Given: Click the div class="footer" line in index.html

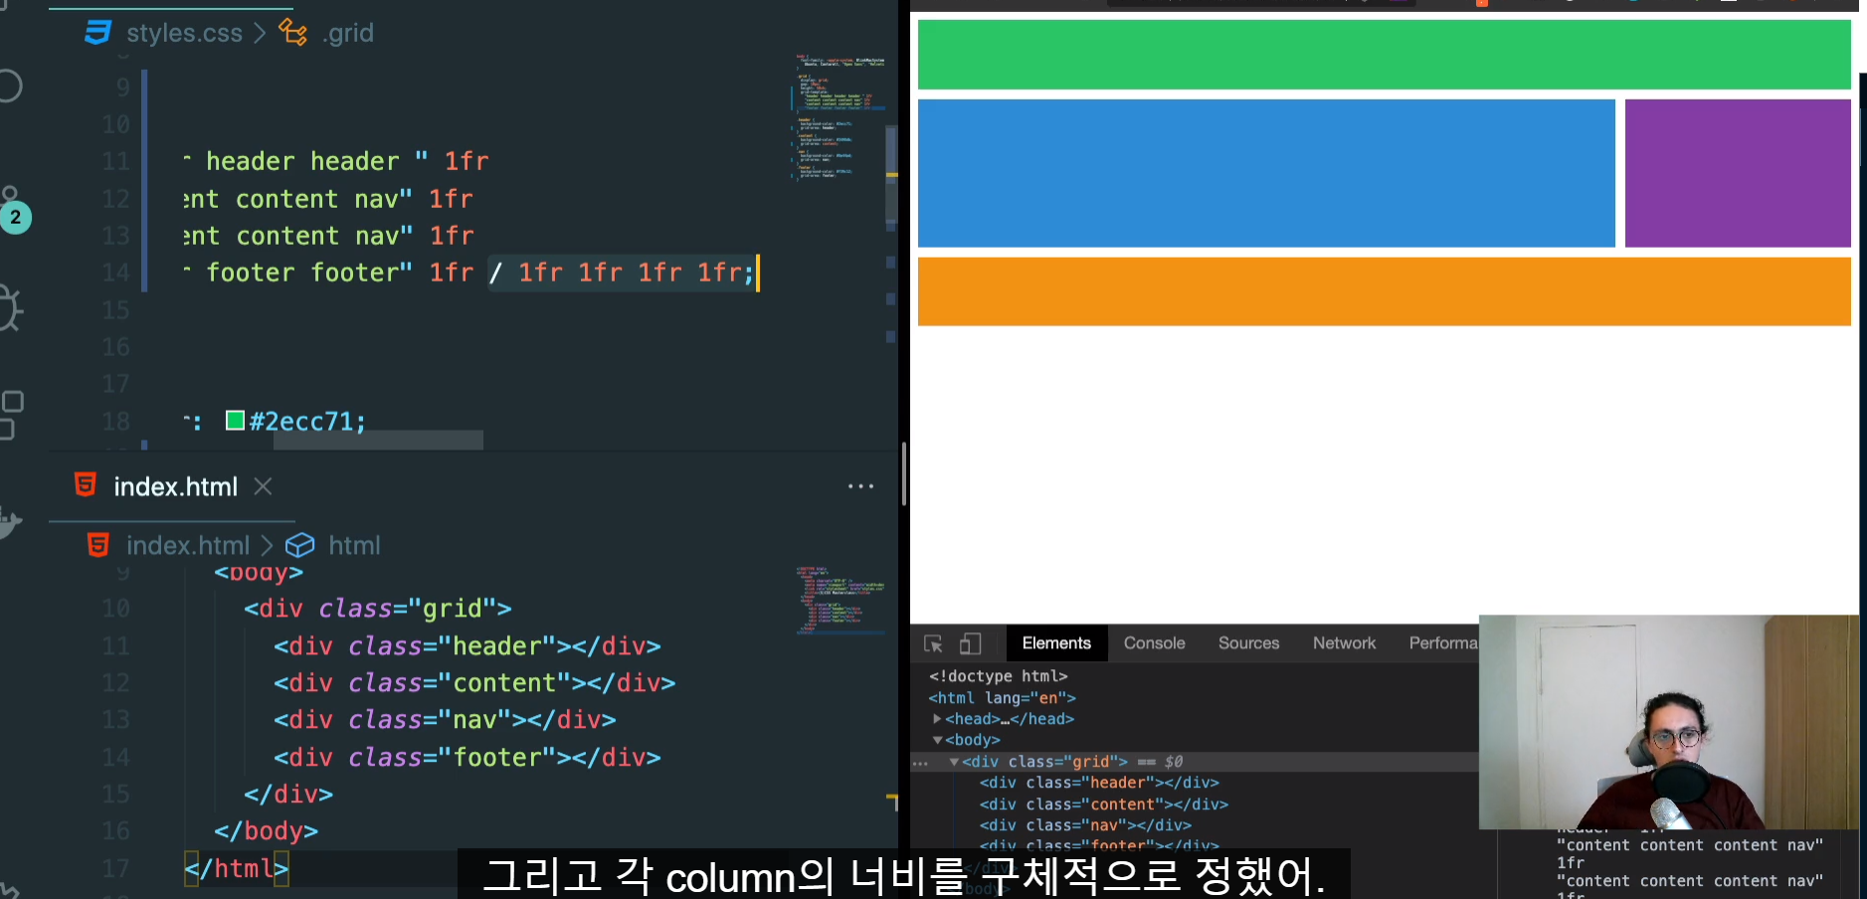Looking at the screenshot, I should pos(467,757).
